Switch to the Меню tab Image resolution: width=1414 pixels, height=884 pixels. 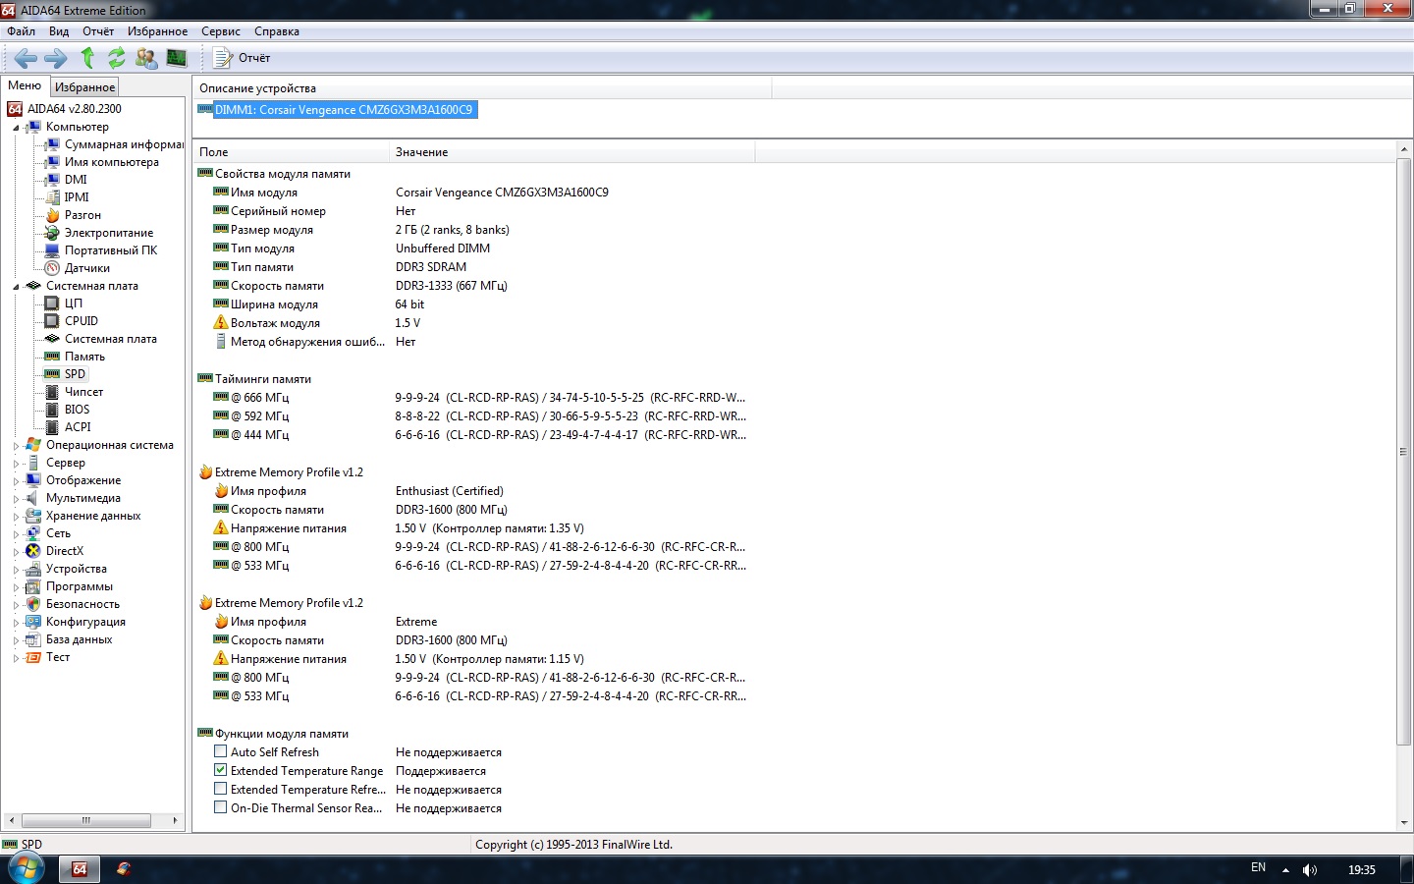pos(25,85)
